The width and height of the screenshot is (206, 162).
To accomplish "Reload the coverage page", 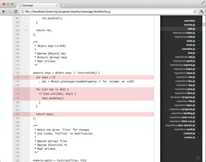I will click(16, 12).
